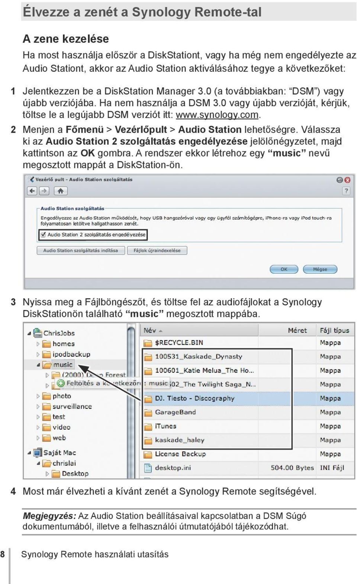Screen dimensions: 357x584
Task: Collapse the ChrisJobs tree node
Action: 29,333
